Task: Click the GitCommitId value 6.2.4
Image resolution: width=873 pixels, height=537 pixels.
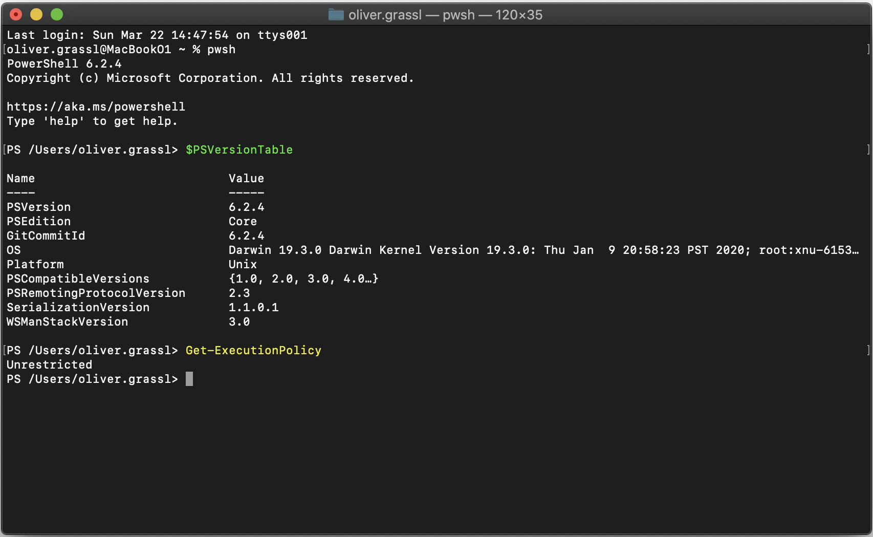Action: point(246,236)
